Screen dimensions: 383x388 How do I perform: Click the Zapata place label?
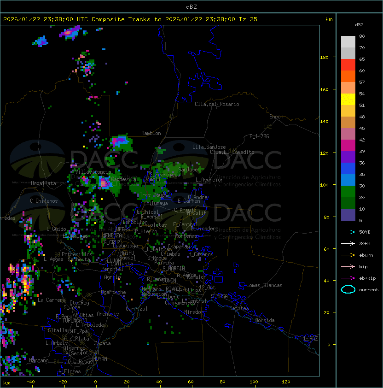(102, 343)
